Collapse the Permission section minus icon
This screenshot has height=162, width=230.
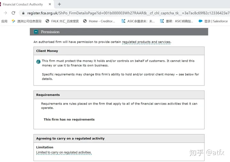tap(36, 32)
